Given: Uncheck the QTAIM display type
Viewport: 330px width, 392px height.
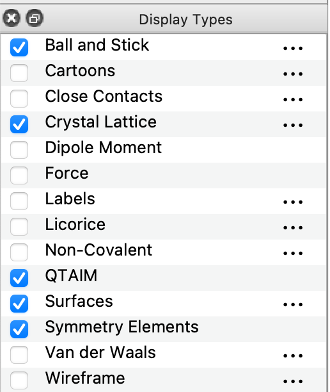Looking at the screenshot, I should click(19, 278).
